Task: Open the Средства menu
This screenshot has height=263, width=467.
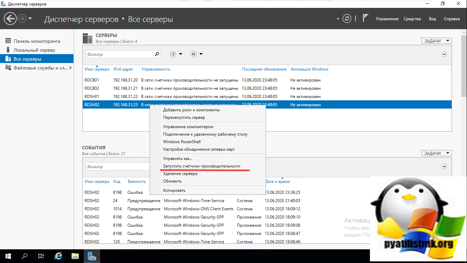Action: pyautogui.click(x=412, y=19)
